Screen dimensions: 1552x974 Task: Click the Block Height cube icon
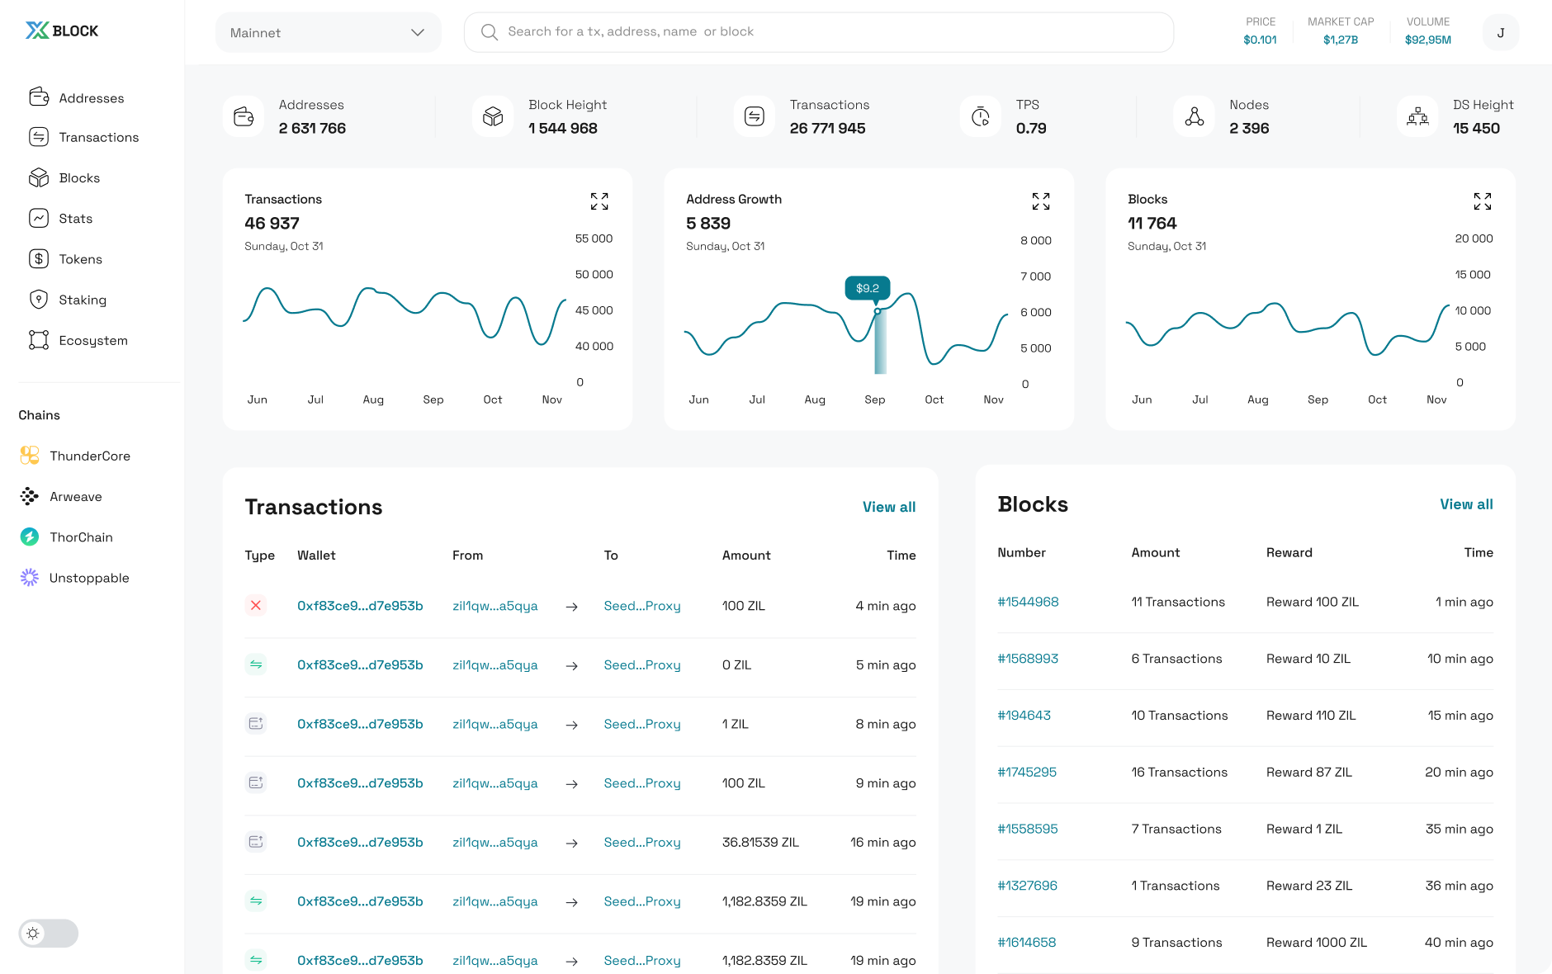[493, 116]
